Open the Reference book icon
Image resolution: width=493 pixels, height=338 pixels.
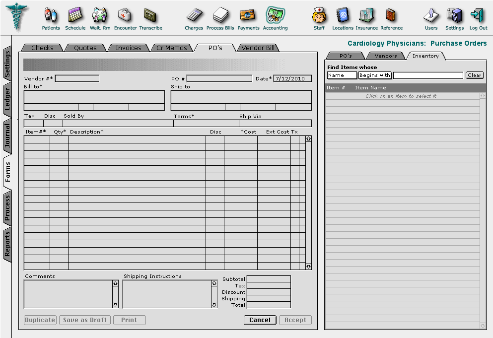point(391,15)
